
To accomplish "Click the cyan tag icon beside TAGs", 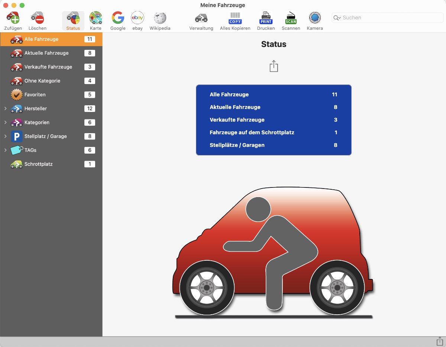I will click(x=17, y=150).
